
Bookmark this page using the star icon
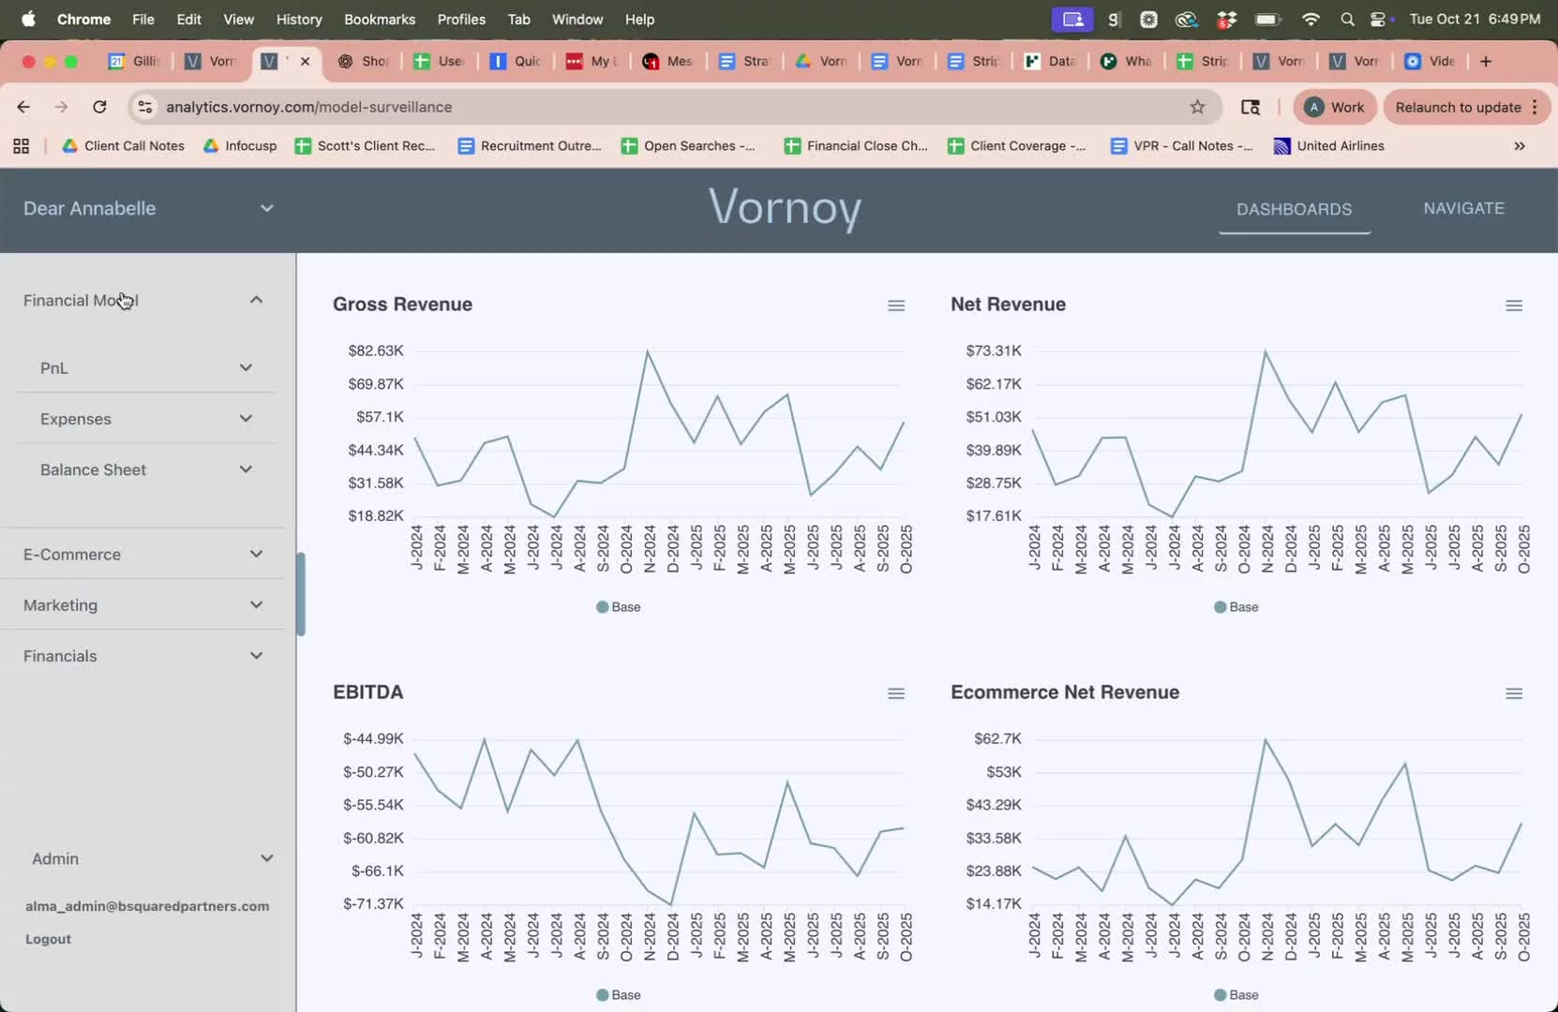click(x=1197, y=107)
